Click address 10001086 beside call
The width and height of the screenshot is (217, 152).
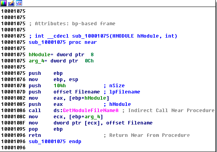(13, 111)
